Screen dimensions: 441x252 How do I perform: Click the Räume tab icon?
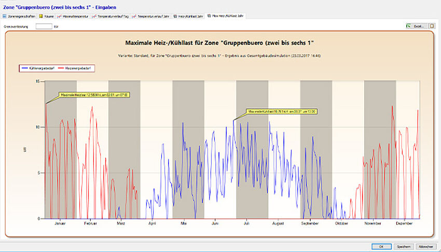coord(41,16)
